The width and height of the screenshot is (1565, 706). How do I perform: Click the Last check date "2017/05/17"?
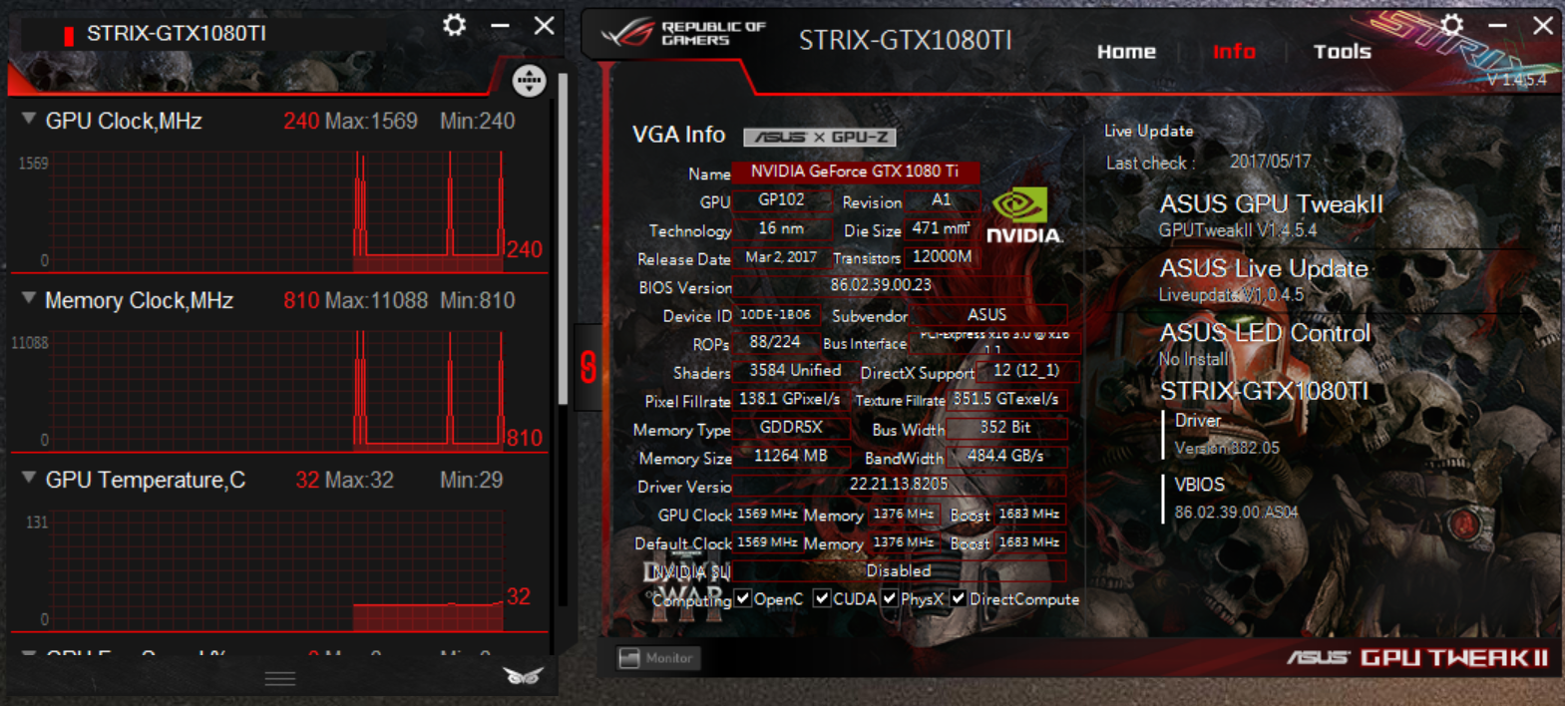tap(1271, 162)
